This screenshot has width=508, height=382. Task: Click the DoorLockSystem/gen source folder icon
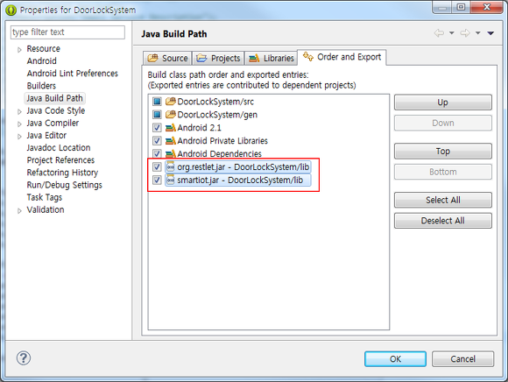coord(171,115)
